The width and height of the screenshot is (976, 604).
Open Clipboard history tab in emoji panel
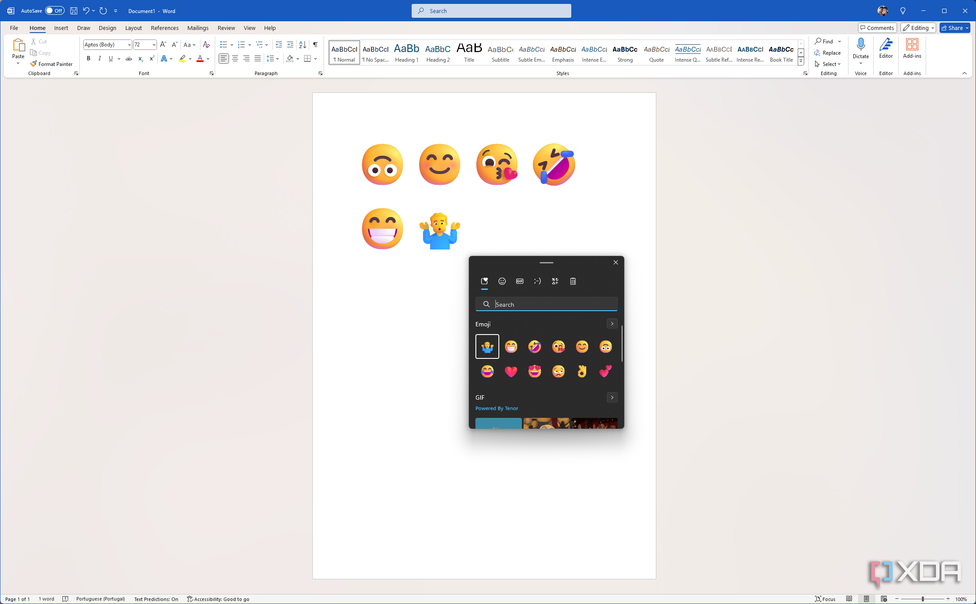[573, 281]
